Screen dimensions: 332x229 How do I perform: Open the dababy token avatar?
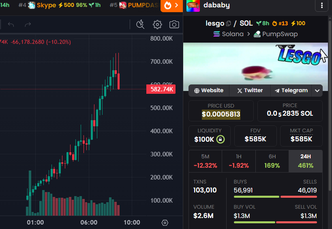point(193,6)
